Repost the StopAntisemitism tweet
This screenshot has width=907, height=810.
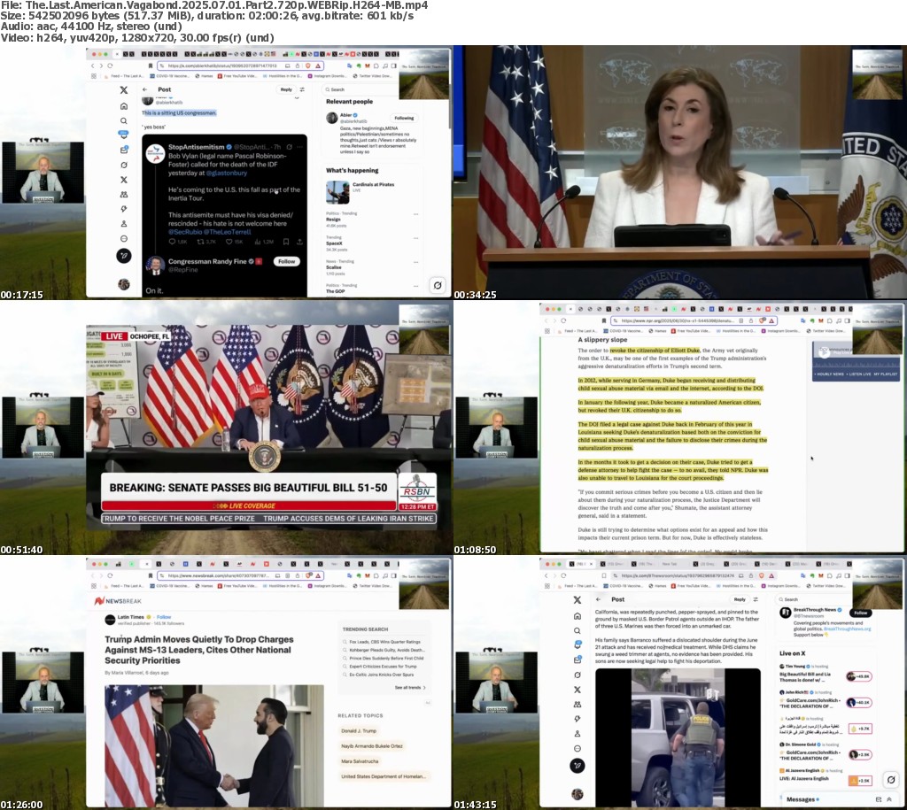point(200,242)
